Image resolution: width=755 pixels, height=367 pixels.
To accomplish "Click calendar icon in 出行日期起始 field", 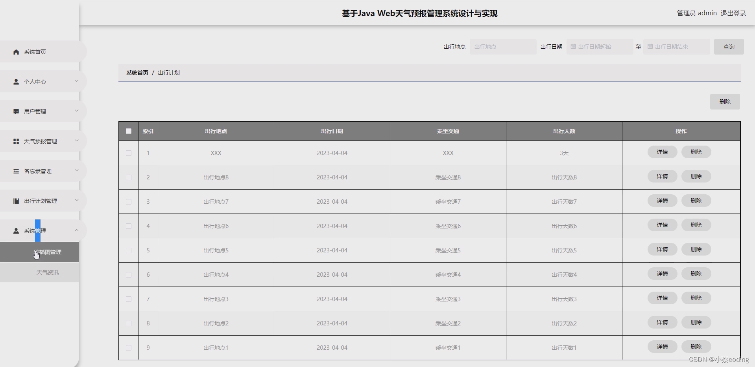I will [573, 46].
